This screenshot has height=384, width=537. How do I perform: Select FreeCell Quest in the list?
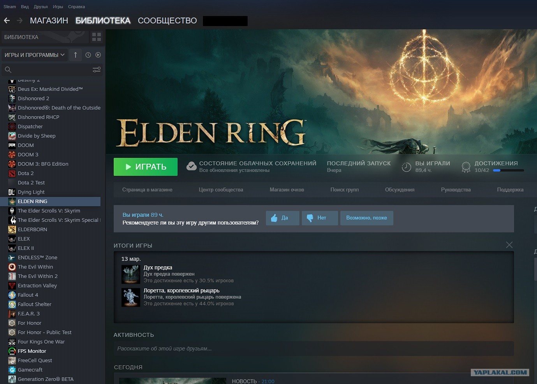pos(35,361)
